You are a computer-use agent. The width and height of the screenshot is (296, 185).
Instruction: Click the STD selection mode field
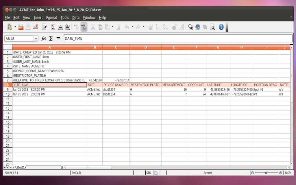[x=149, y=173]
